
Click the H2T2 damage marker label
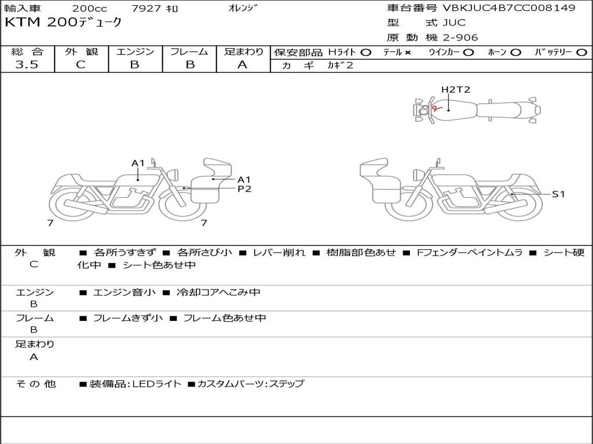pos(455,90)
